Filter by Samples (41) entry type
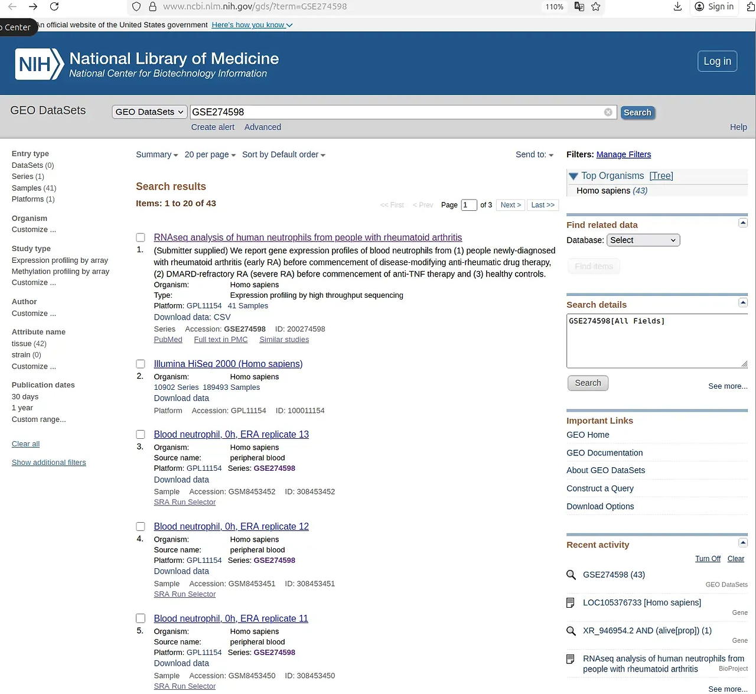Viewport: 756px width, 694px height. tap(34, 188)
